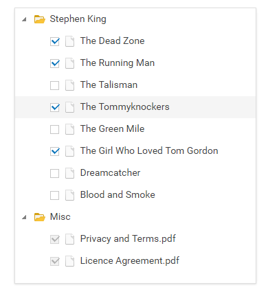Image resolution: width=268 pixels, height=292 pixels.
Task: Click the file icon beside The Dead Zone
Action: point(69,41)
